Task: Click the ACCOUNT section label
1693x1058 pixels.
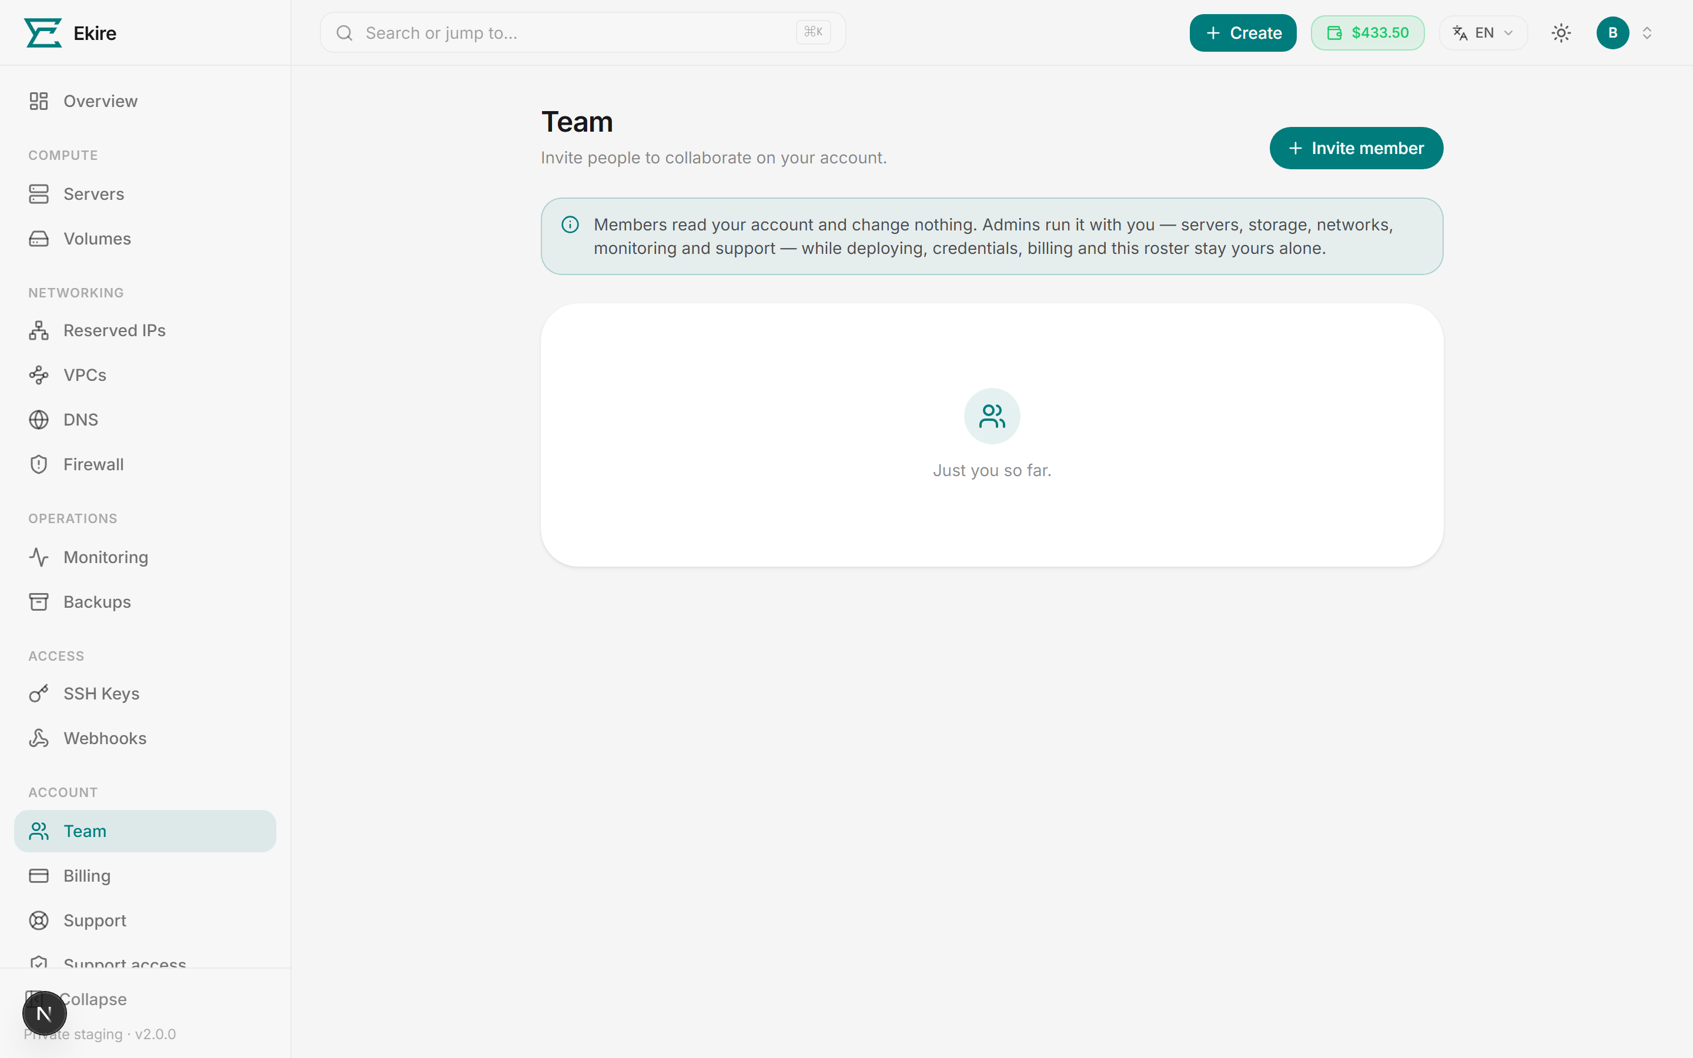Action: (63, 793)
